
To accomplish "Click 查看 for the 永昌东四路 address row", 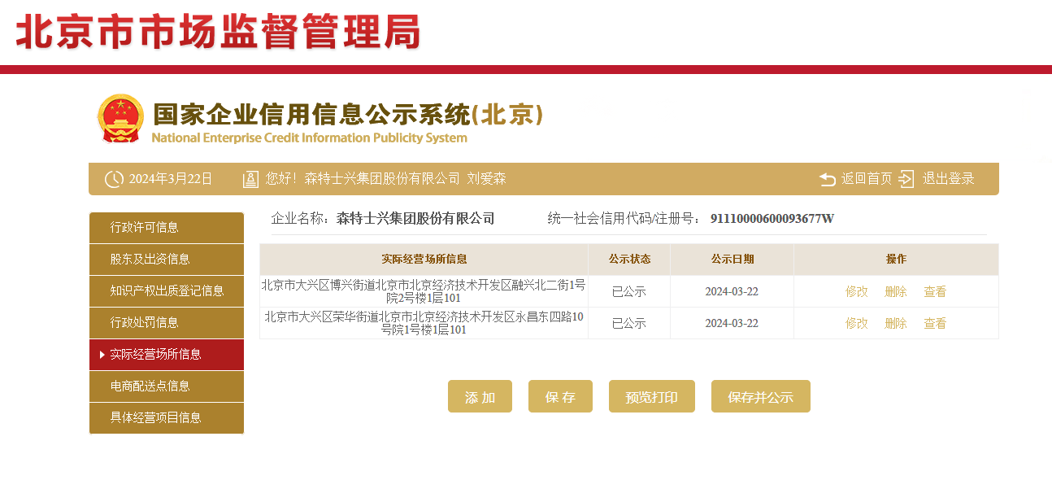I will tap(935, 324).
